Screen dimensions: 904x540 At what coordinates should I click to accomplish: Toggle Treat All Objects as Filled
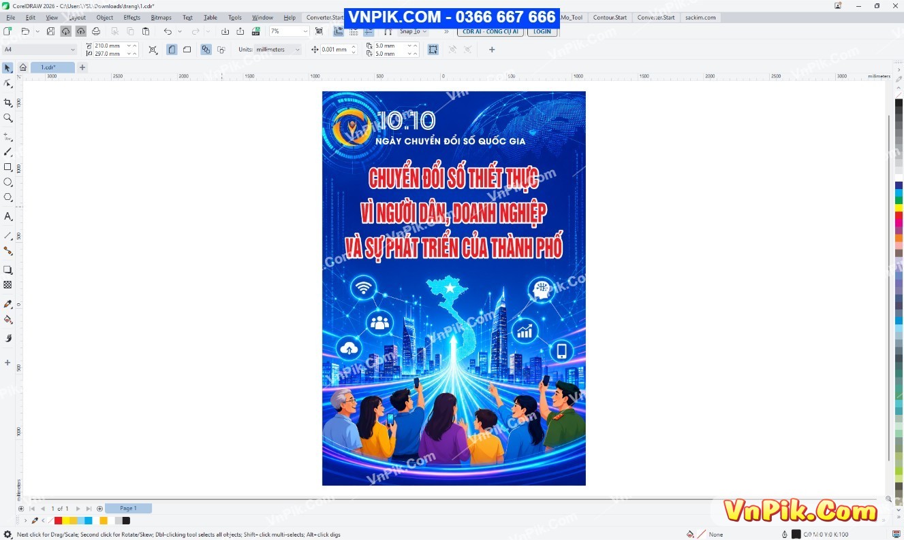[x=433, y=50]
